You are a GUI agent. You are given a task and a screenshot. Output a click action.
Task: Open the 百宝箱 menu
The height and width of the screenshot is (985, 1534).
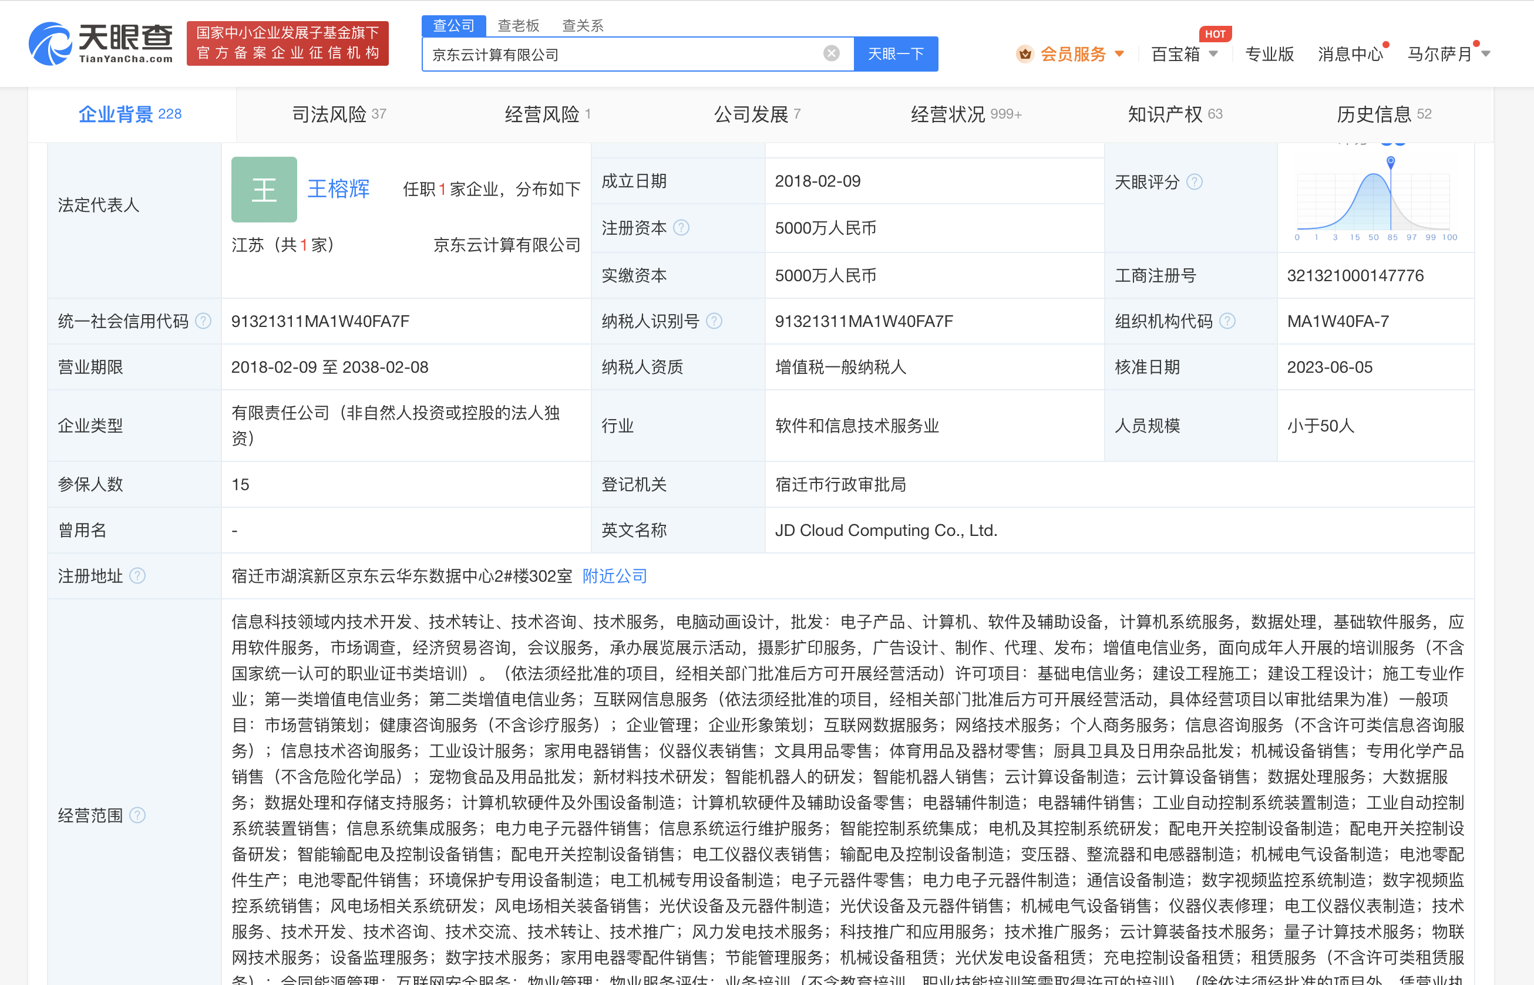pyautogui.click(x=1175, y=55)
